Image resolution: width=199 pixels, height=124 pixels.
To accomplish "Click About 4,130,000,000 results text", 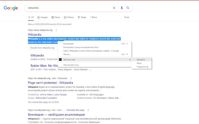I will [50, 24].
